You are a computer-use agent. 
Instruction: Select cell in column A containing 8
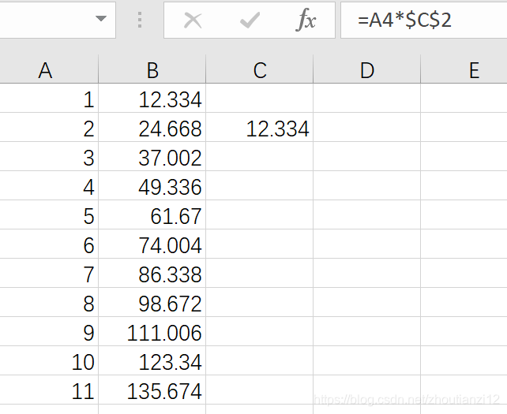(x=49, y=302)
